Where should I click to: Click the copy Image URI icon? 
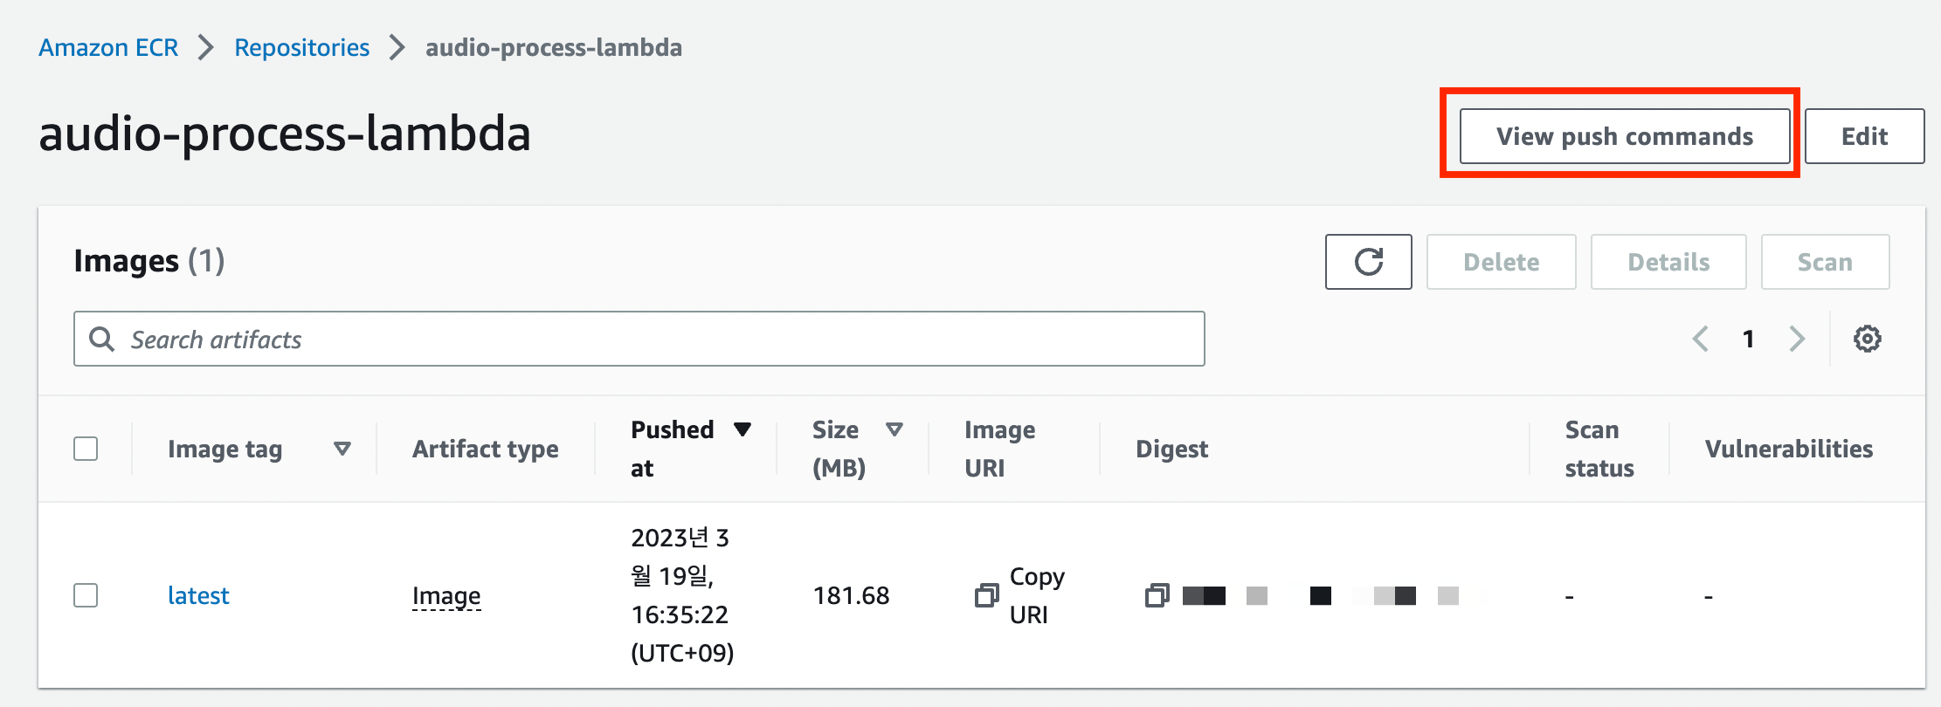tap(986, 595)
